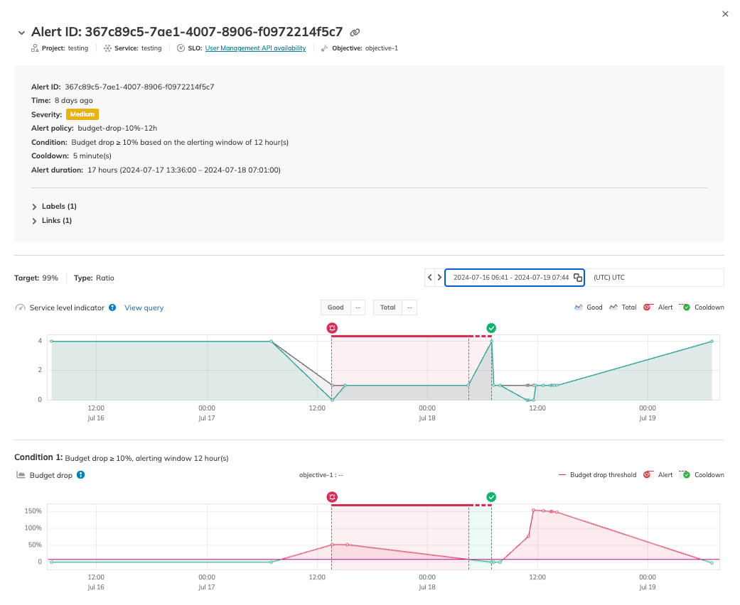
Task: Toggle Cooldown in Budget drop legend
Action: tap(702, 475)
